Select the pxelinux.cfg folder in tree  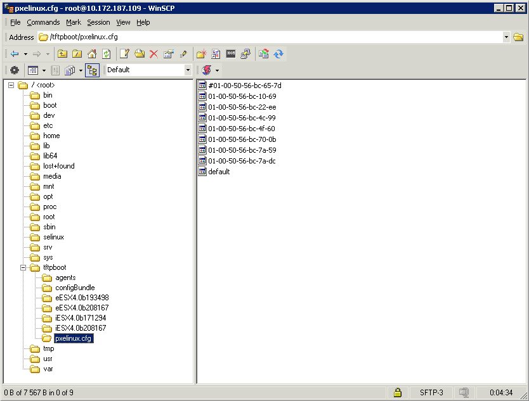(x=73, y=338)
